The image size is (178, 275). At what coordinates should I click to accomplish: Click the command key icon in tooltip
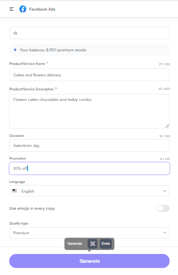tap(93, 243)
